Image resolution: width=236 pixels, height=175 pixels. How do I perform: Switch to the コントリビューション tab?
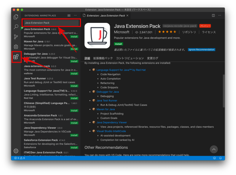130,58
